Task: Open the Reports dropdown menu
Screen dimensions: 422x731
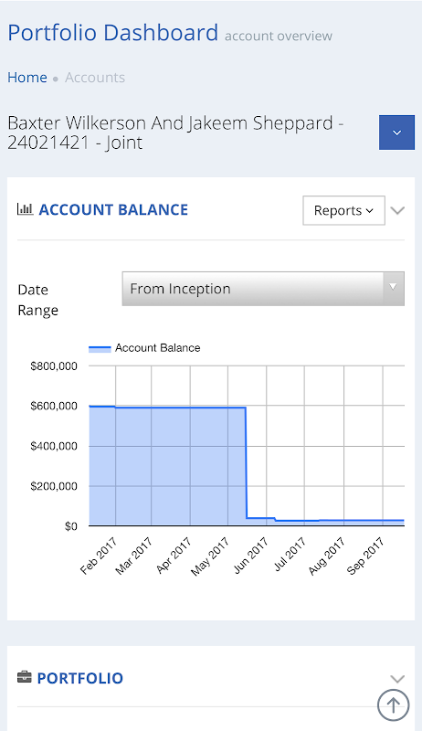Action: [343, 210]
